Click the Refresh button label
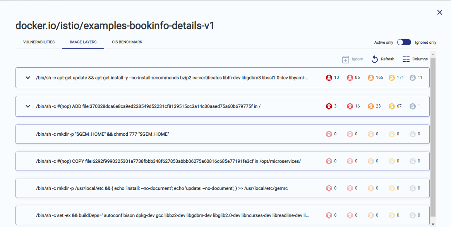The height and width of the screenshot is (227, 451). (x=388, y=59)
